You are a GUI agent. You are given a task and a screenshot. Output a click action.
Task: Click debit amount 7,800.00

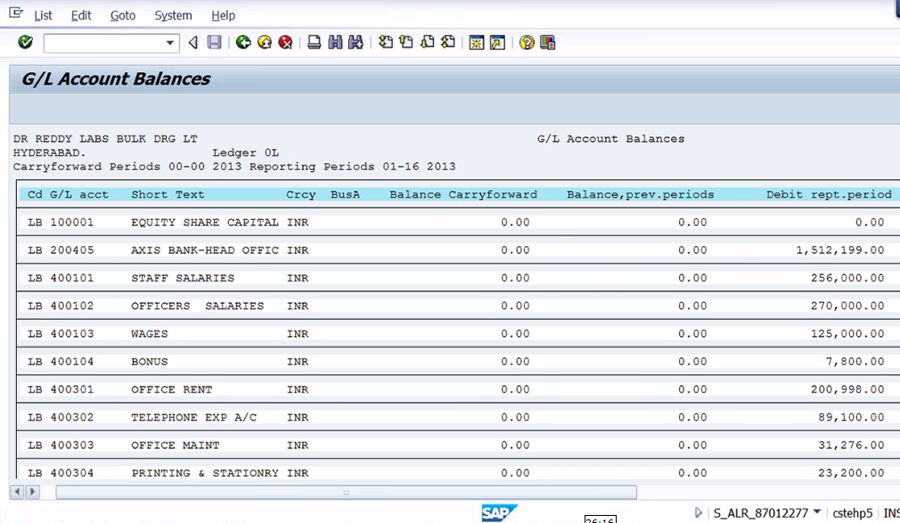click(855, 362)
